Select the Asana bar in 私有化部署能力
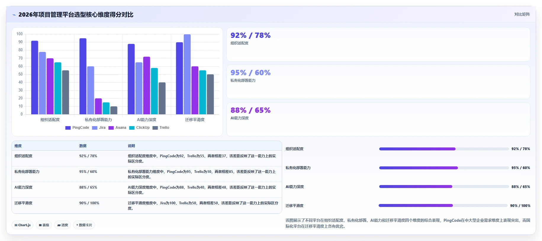This screenshot has height=241, width=542. tap(98, 106)
